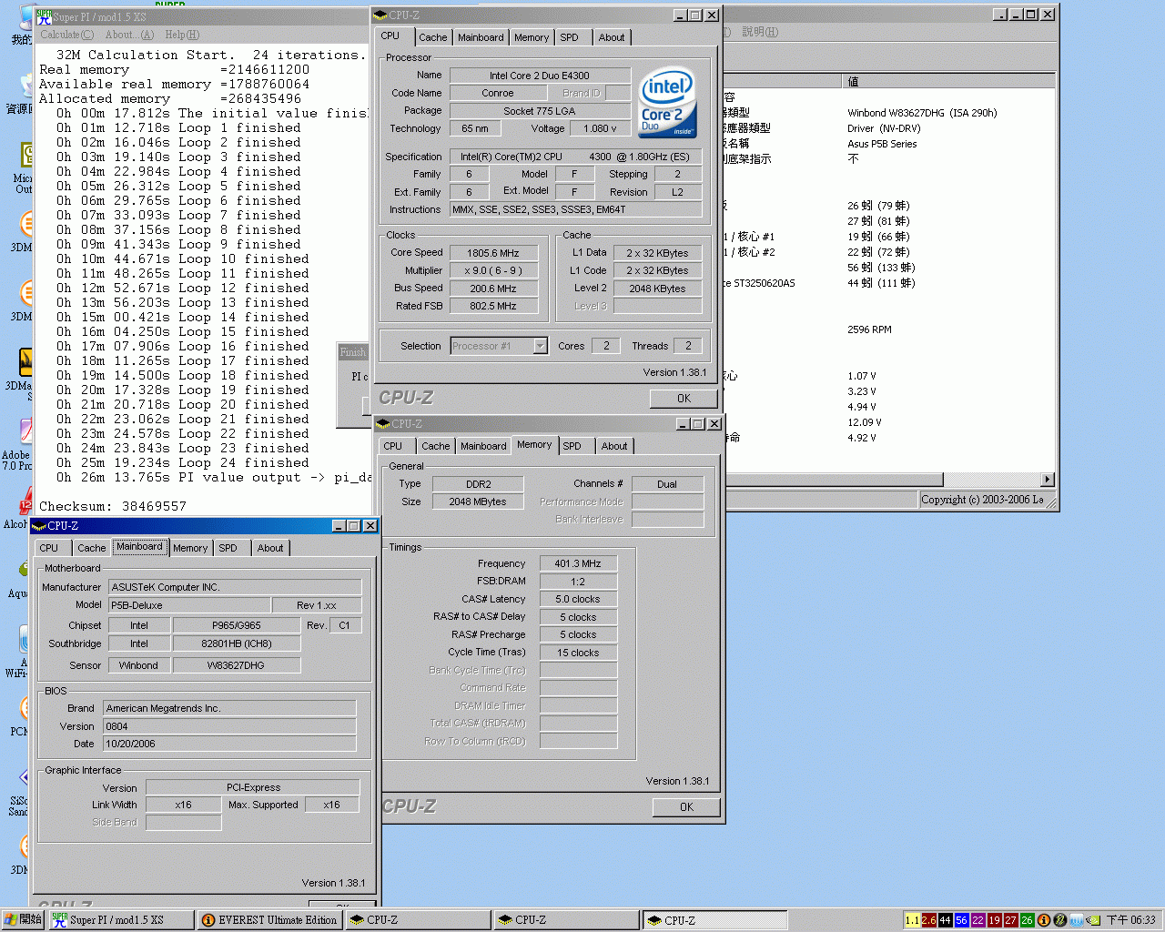The width and height of the screenshot is (1165, 932).
Task: Click the Super PI title bar icon
Action: point(44,17)
